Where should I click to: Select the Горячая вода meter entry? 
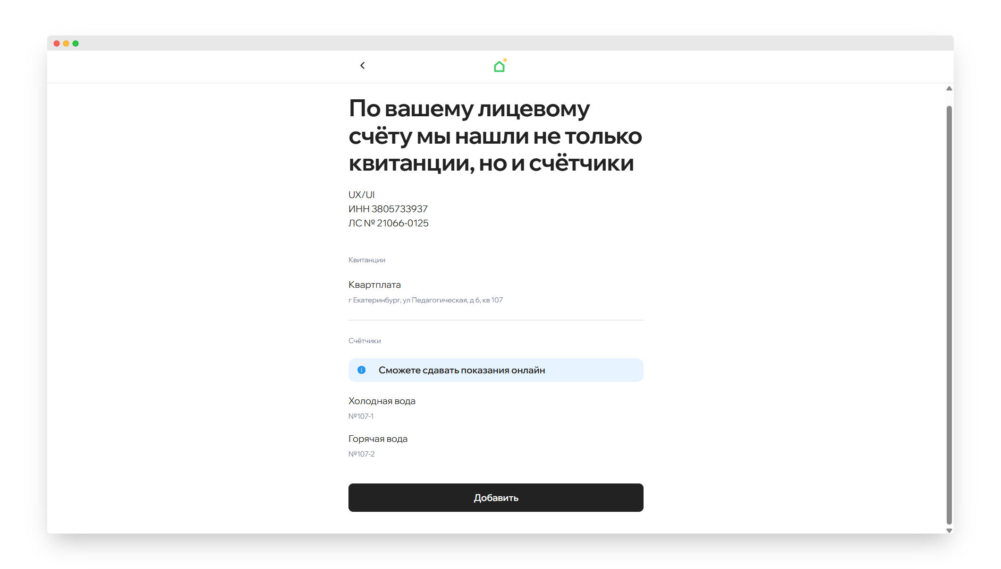pos(378,439)
